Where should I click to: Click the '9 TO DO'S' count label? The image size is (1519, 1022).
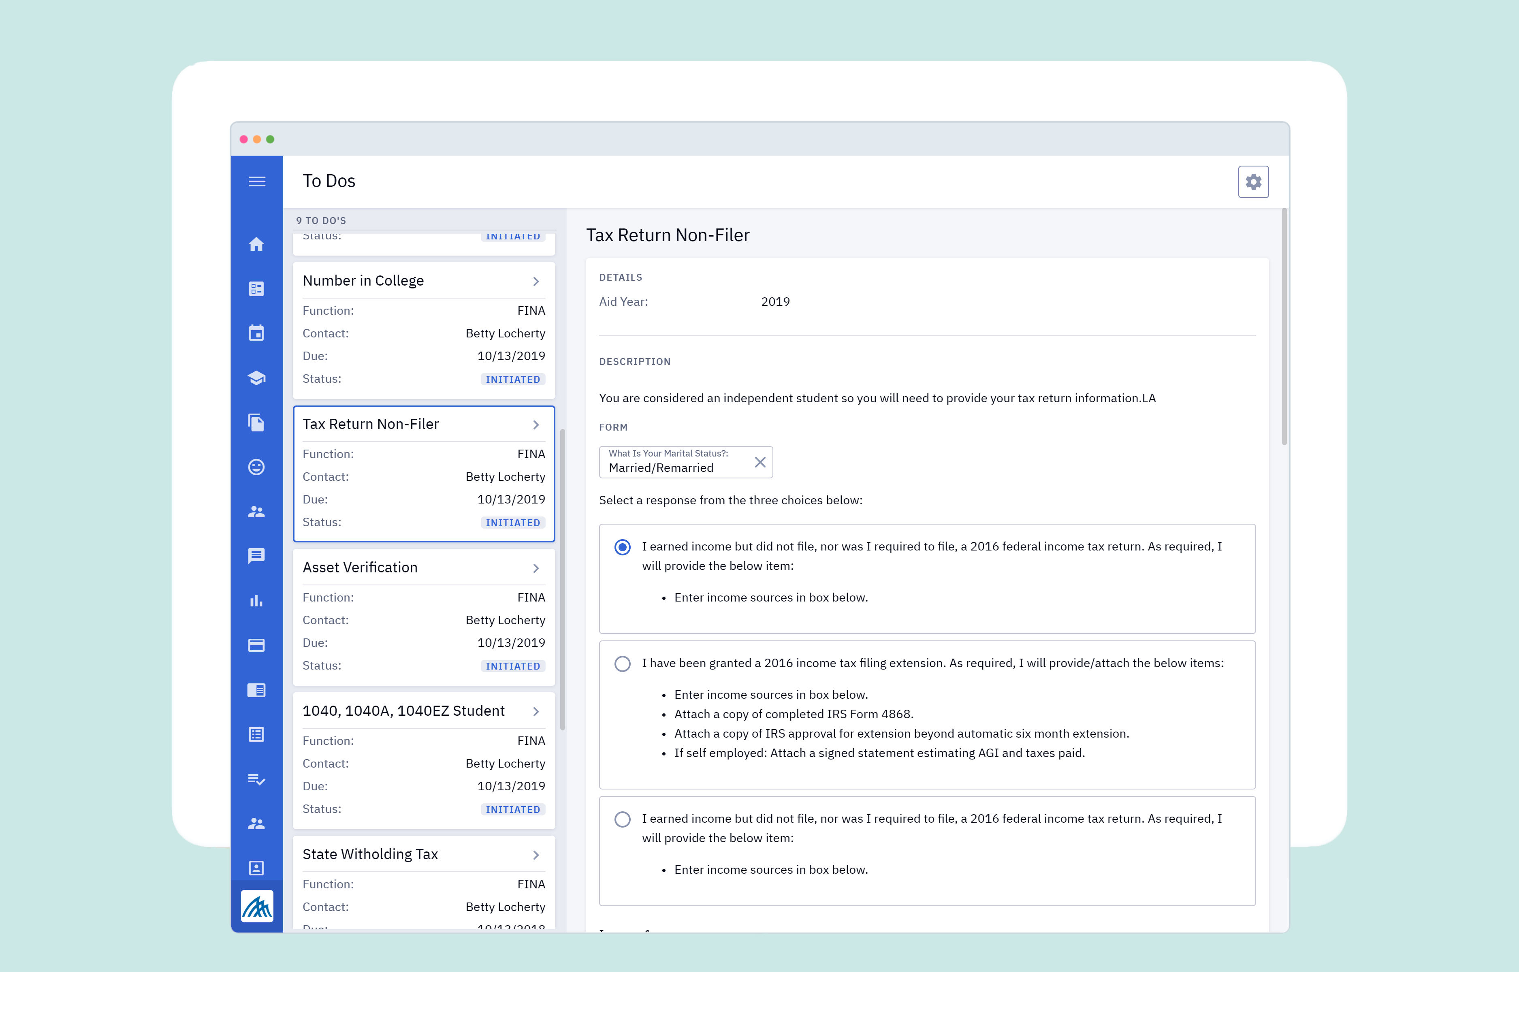321,220
